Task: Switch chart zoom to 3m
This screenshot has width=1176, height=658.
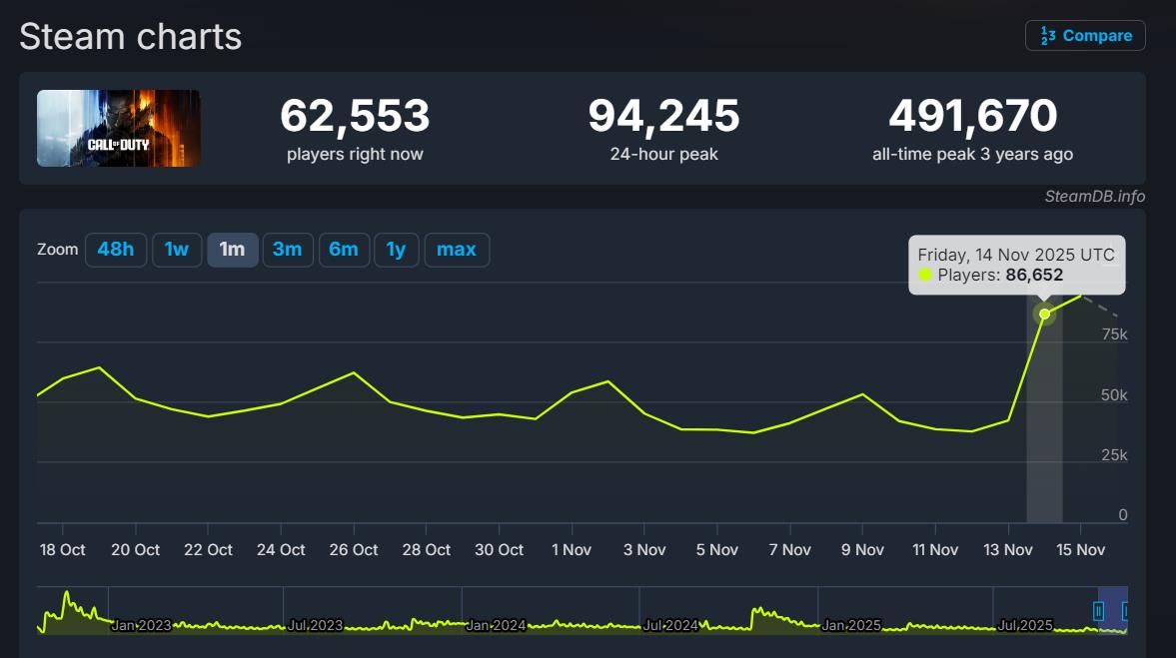Action: click(288, 250)
